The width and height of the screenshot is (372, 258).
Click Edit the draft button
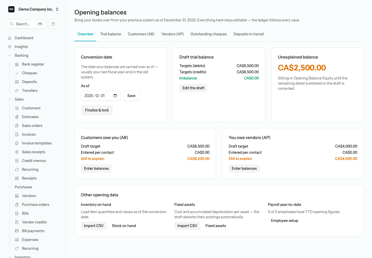tap(193, 88)
